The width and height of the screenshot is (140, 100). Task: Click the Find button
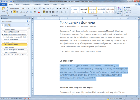tap(127, 8)
